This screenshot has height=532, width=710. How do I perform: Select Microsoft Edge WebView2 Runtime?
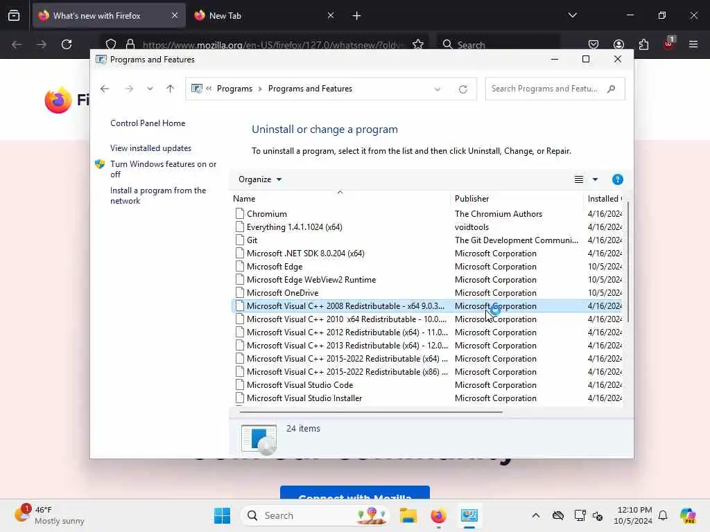click(x=427, y=280)
